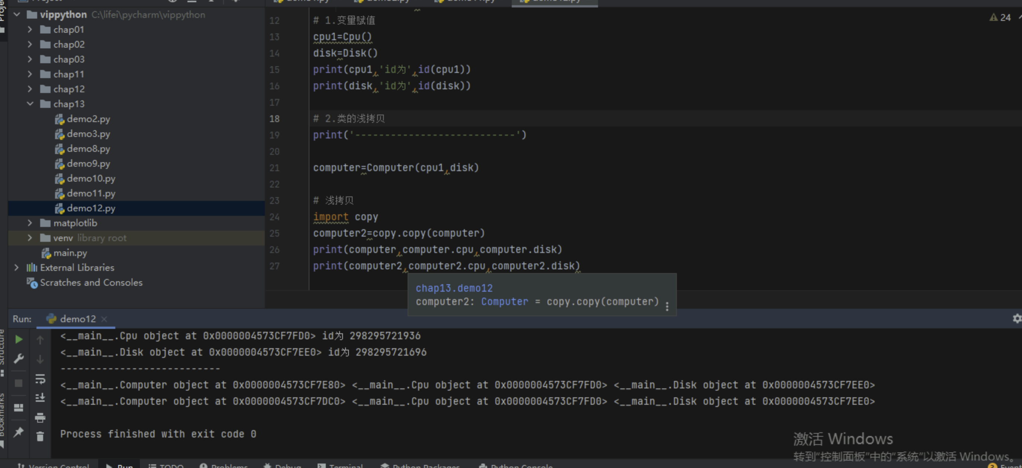The height and width of the screenshot is (468, 1022).
Task: Open demo9.py in project tree
Action: tap(88, 164)
